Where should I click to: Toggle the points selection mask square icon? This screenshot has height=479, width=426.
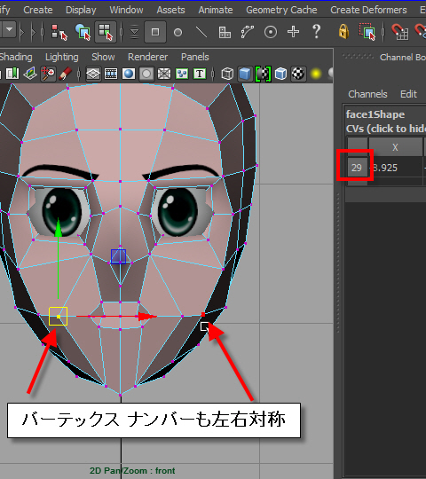155,32
